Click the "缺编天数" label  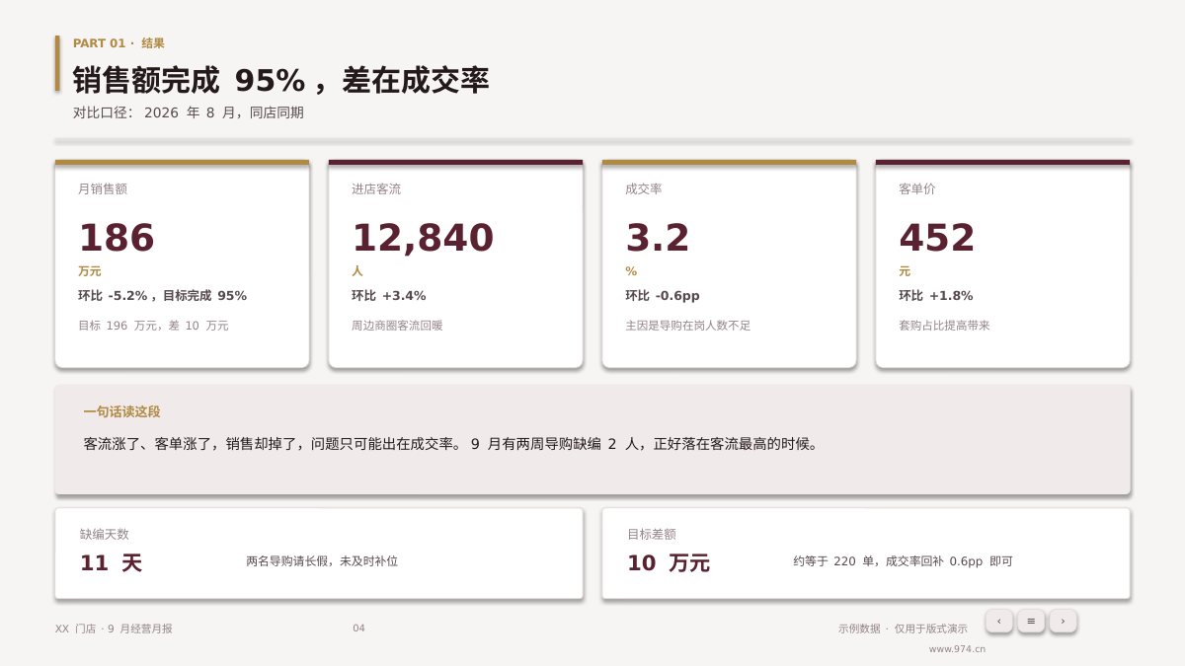coord(105,534)
